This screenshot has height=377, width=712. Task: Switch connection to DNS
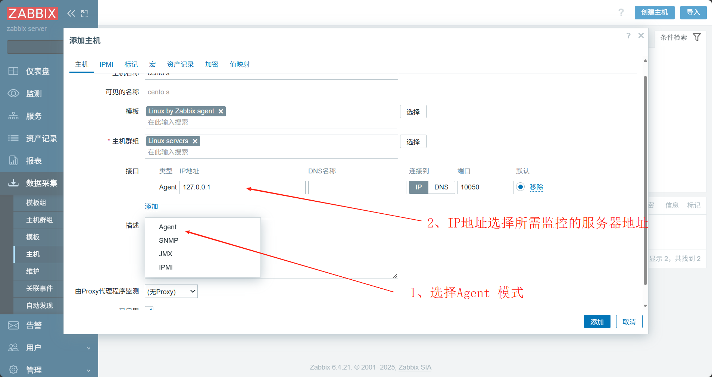click(441, 187)
